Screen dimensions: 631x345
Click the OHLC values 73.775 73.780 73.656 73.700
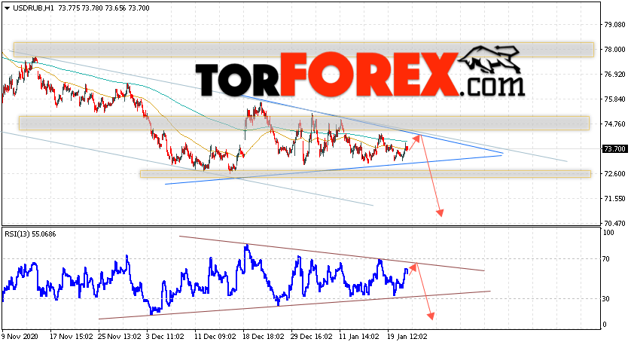coord(104,8)
